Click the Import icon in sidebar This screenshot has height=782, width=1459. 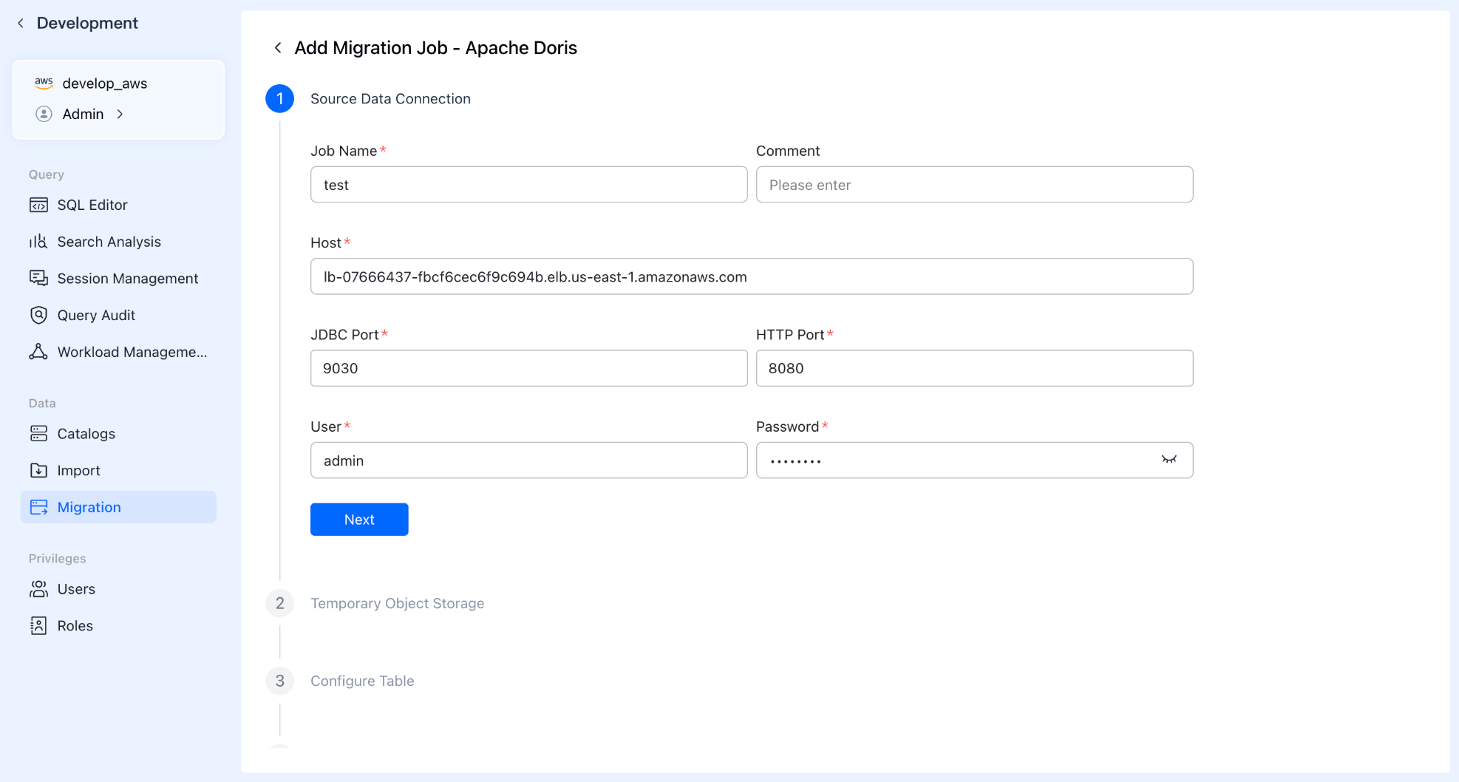click(38, 470)
